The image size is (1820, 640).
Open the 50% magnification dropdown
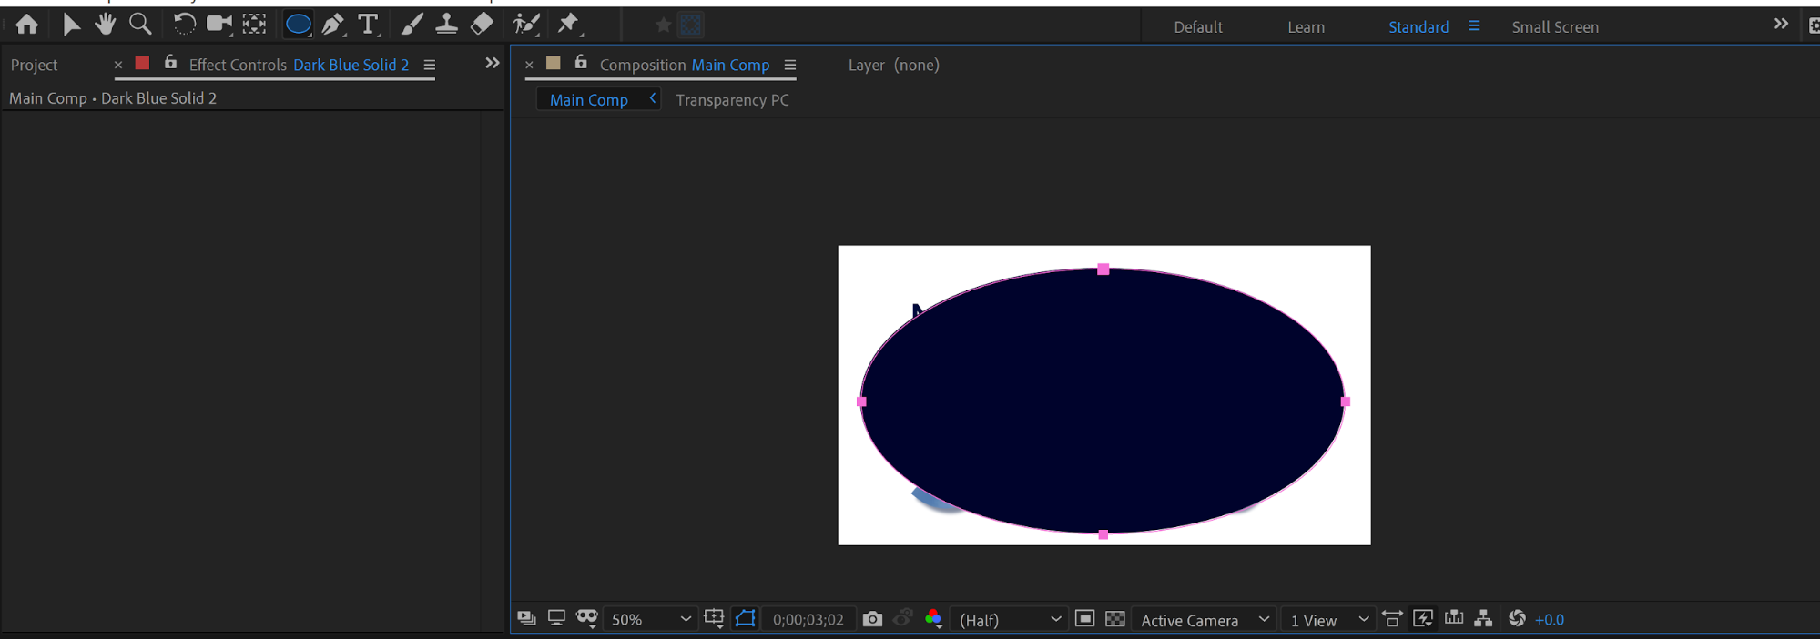click(x=650, y=619)
